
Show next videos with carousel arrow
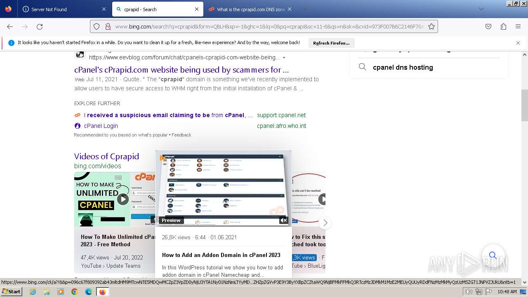(x=325, y=223)
